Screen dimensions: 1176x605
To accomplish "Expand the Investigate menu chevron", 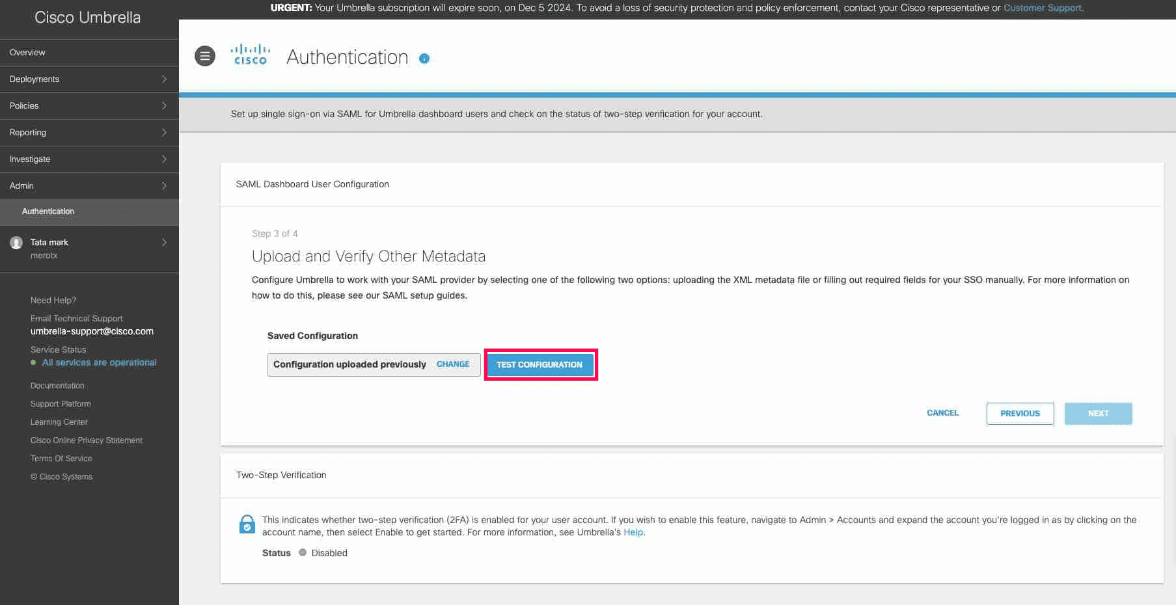I will [x=164, y=159].
